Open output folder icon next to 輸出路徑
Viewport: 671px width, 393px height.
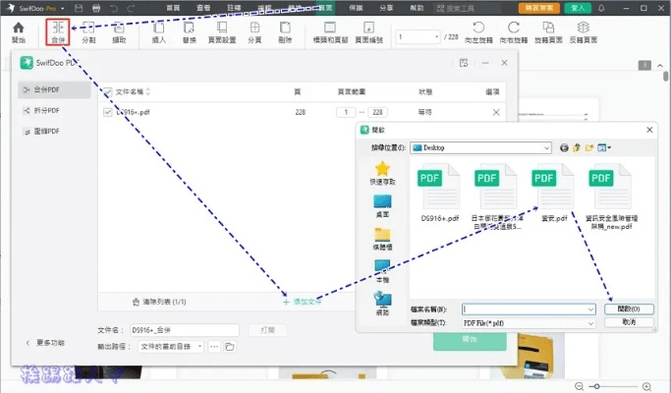[x=230, y=347]
